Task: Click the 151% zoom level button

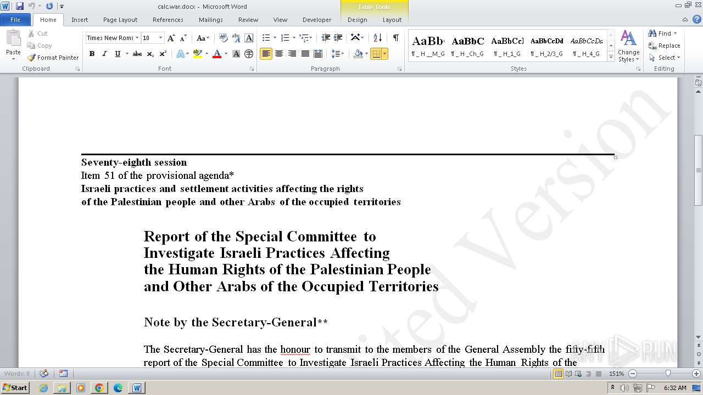Action: 616,374
